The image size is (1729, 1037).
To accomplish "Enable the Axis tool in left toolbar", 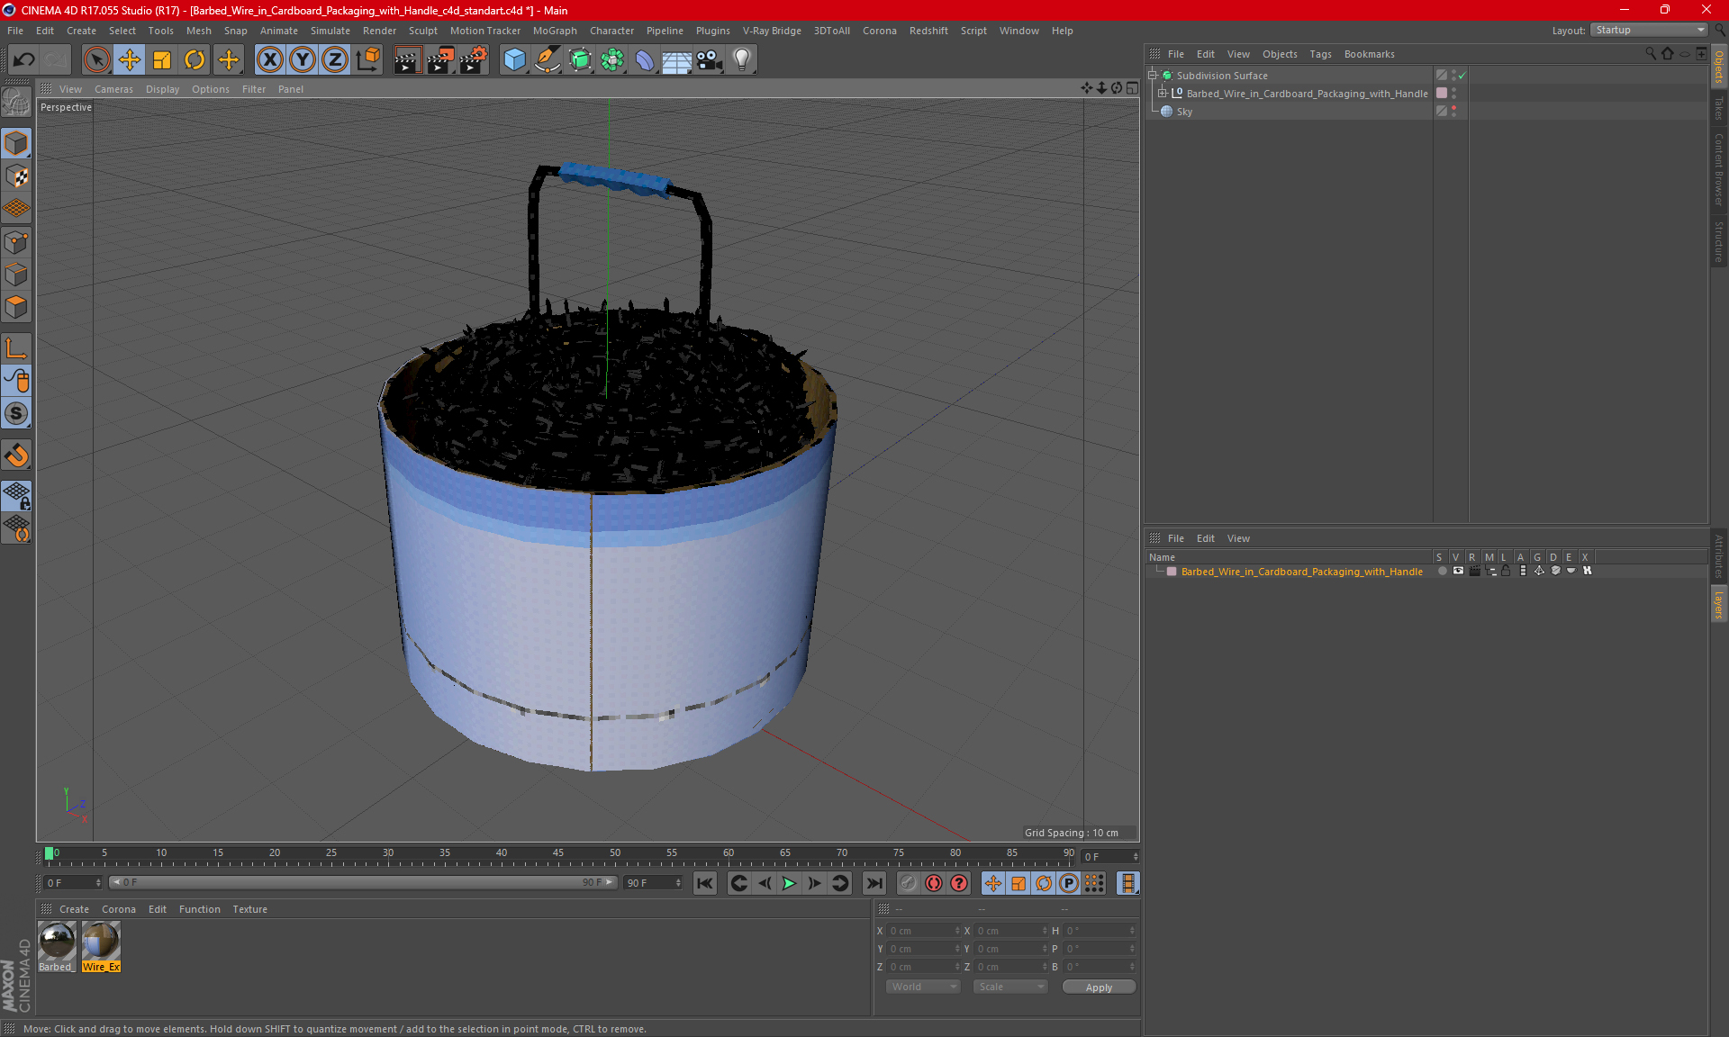I will coord(16,348).
